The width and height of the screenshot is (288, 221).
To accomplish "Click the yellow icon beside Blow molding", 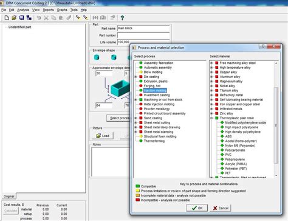I will click(141, 72).
